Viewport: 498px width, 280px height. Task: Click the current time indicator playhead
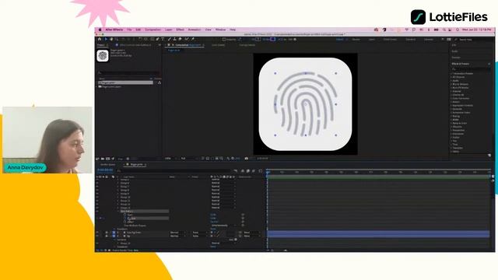pyautogui.click(x=268, y=172)
